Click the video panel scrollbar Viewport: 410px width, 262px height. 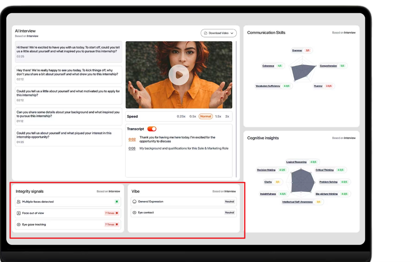coord(236,107)
